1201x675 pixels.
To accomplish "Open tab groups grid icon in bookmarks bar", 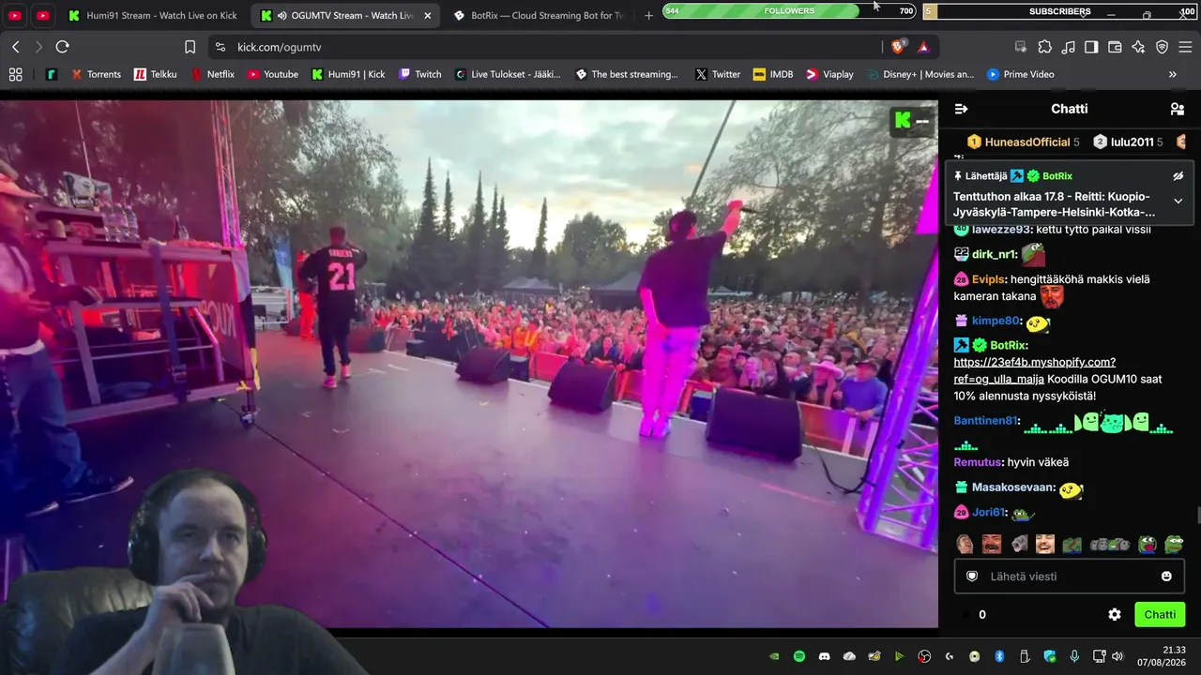I will coord(15,74).
